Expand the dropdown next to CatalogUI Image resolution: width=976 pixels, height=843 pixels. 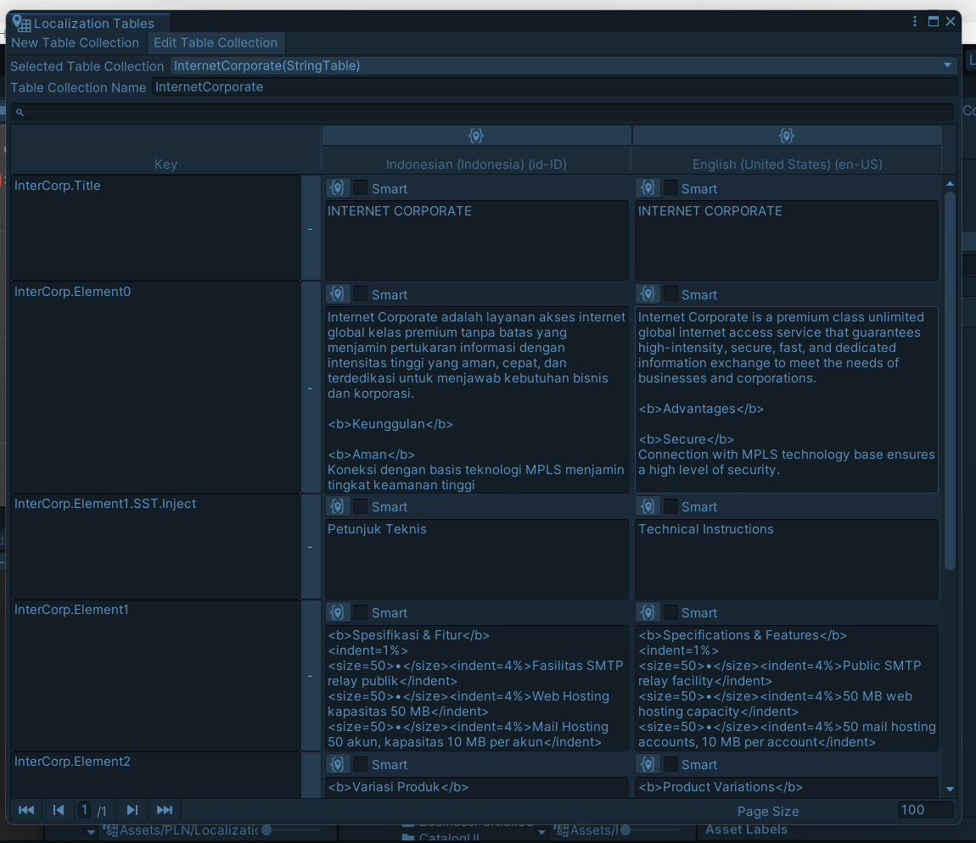click(x=541, y=834)
